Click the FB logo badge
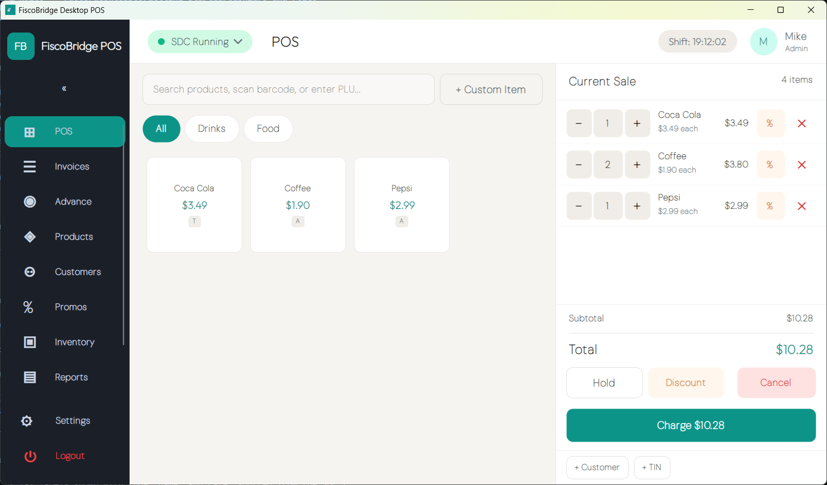This screenshot has width=827, height=485. coord(21,46)
